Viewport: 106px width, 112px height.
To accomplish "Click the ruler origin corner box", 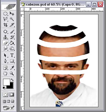I will pyautogui.click(x=22, y=9).
